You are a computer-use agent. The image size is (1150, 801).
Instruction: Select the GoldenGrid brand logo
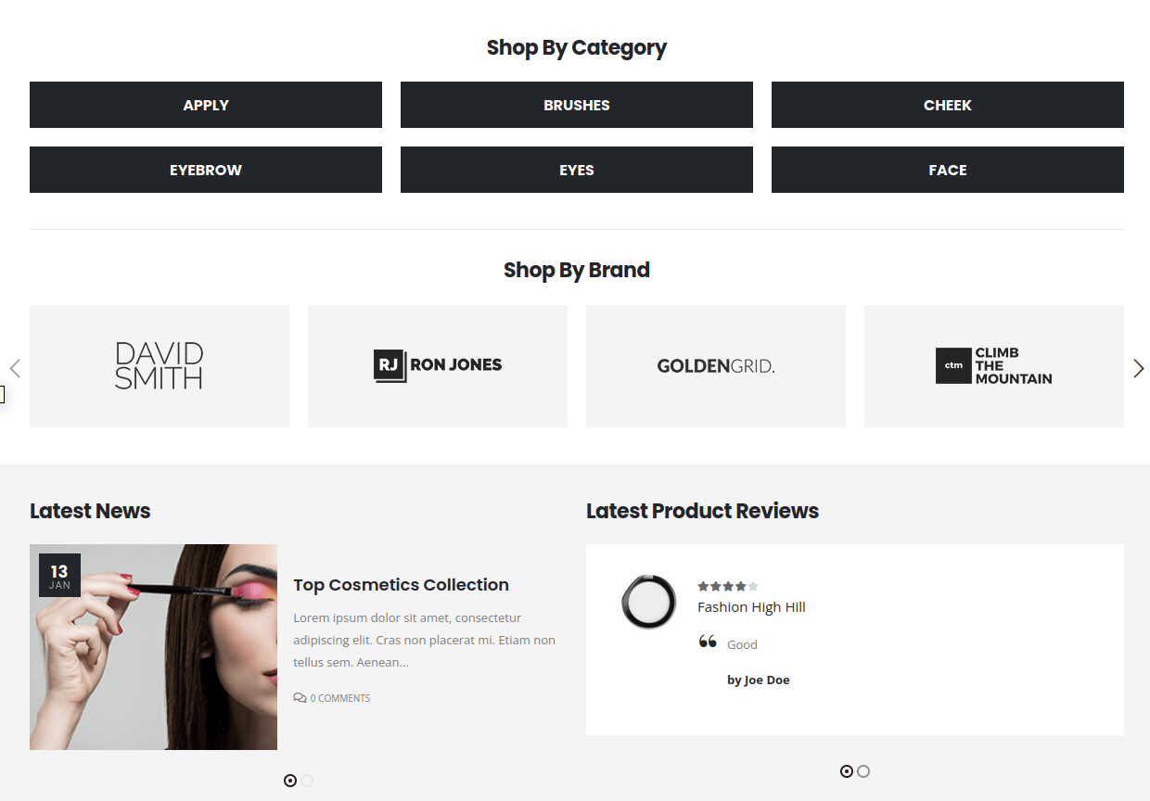tap(716, 366)
